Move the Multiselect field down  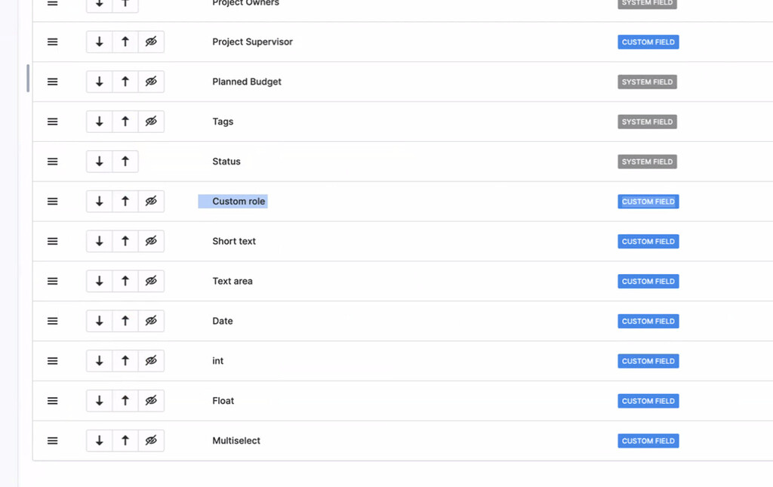point(99,440)
